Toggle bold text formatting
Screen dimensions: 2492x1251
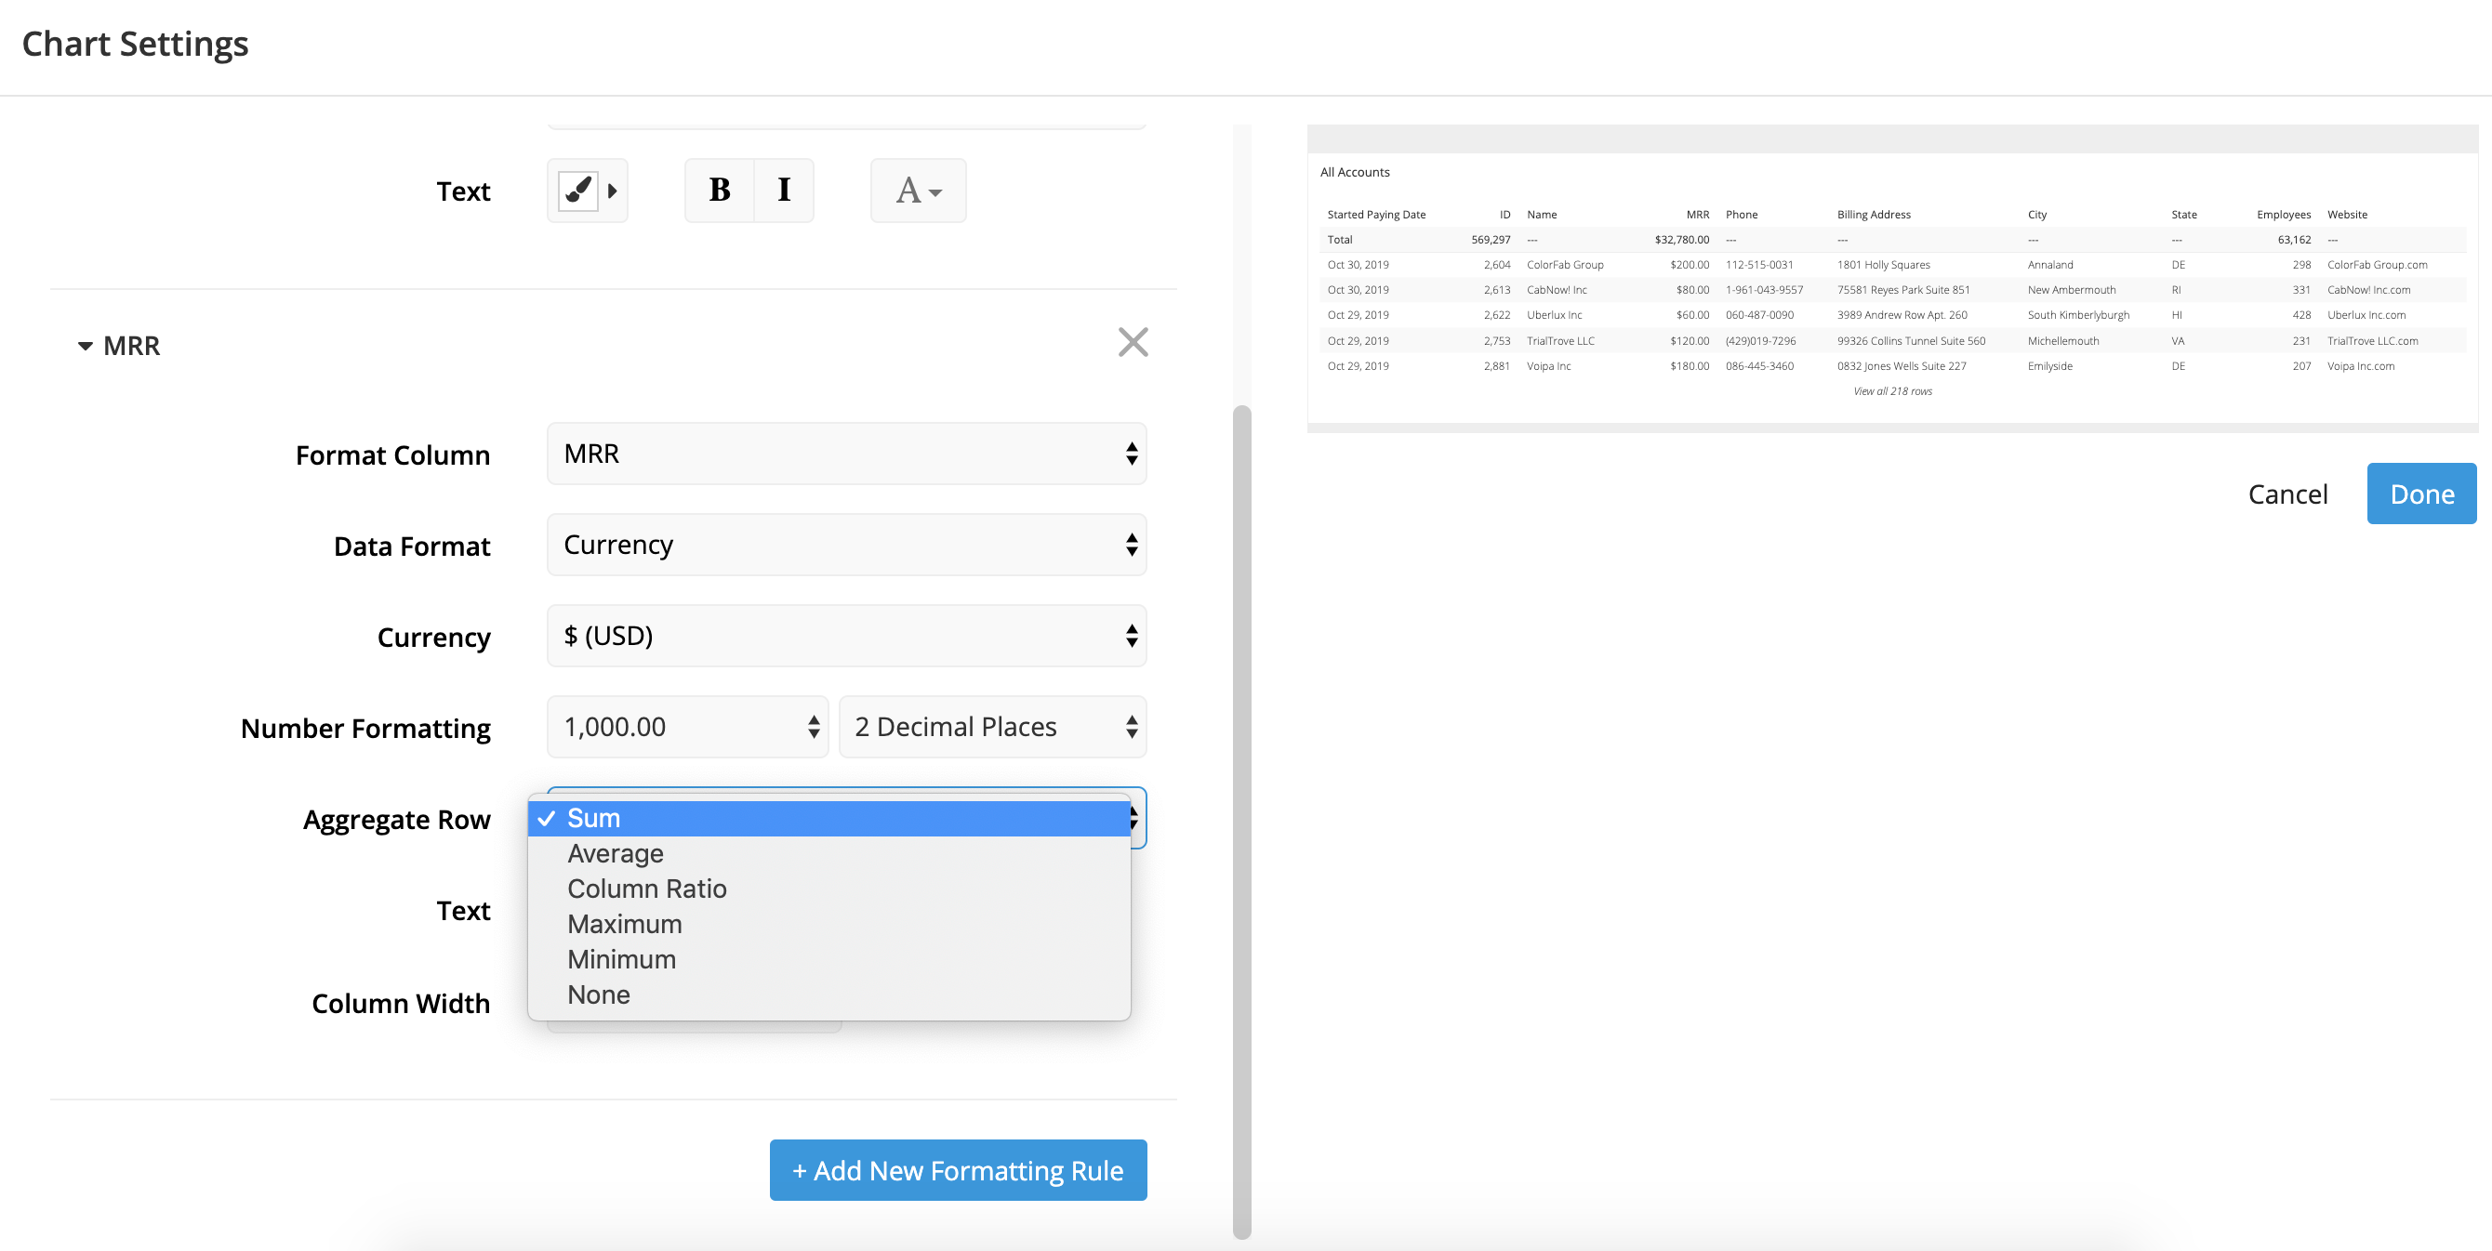pos(719,191)
